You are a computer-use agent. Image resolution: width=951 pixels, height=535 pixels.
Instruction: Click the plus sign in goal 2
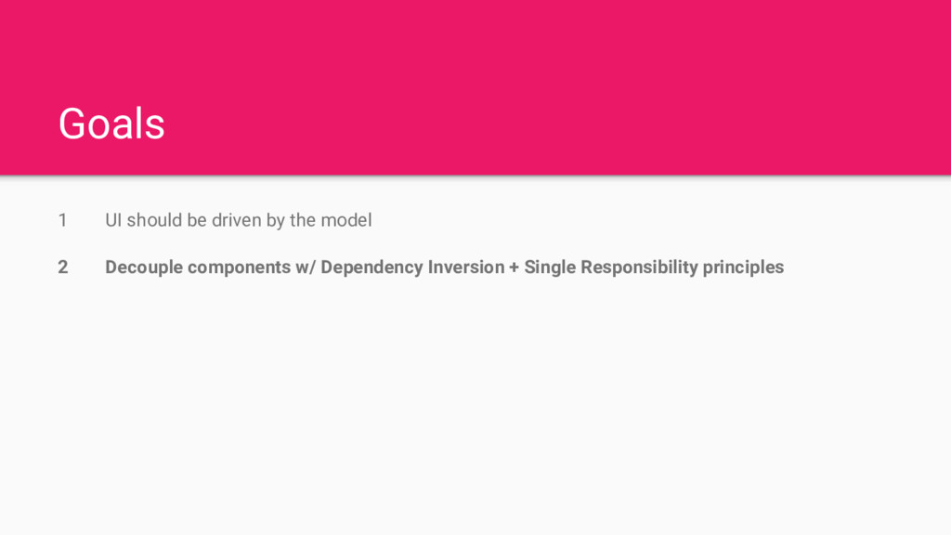[x=515, y=267]
